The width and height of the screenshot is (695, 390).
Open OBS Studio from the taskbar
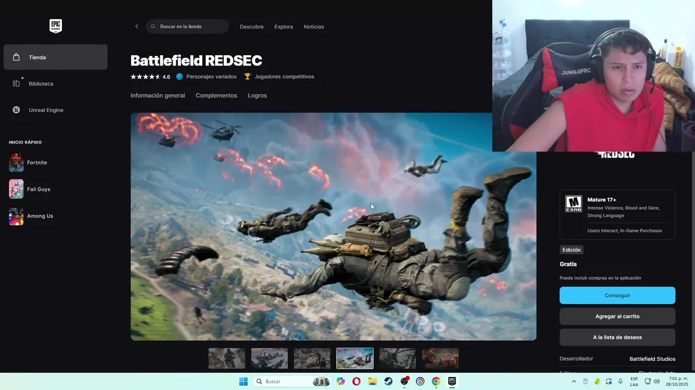click(x=404, y=381)
